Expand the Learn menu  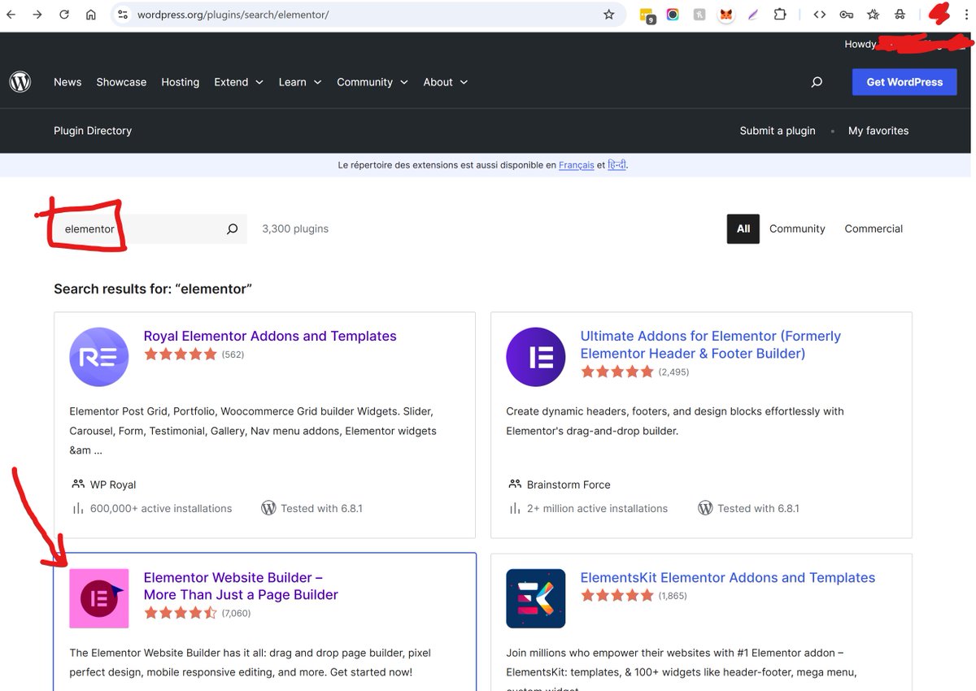[300, 82]
